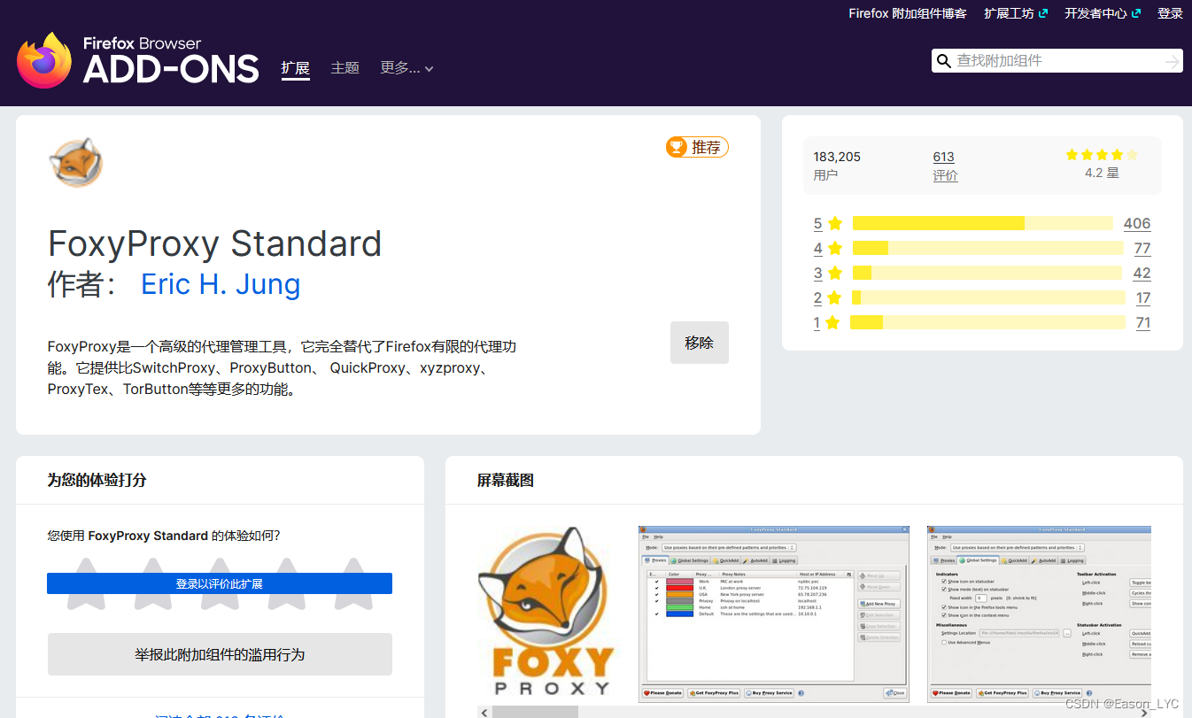Image resolution: width=1192 pixels, height=718 pixels.
Task: Click the 613 评价 count link
Action: pos(943,157)
